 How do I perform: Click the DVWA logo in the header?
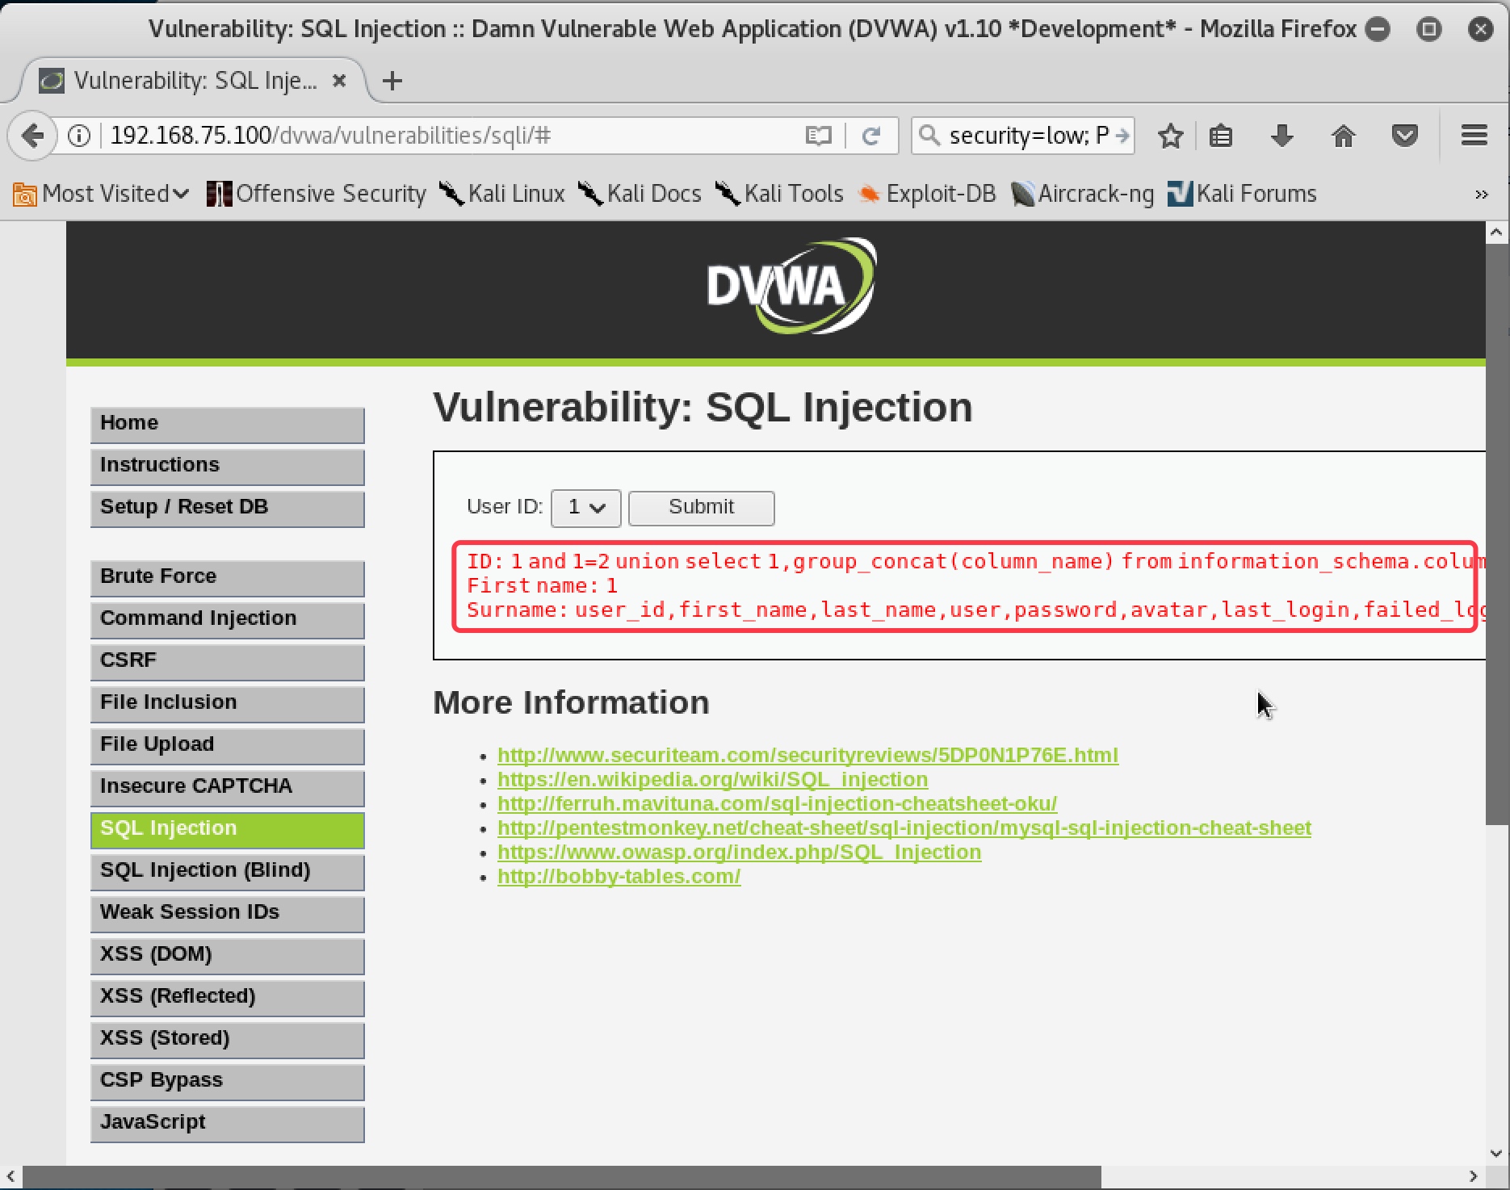[791, 286]
